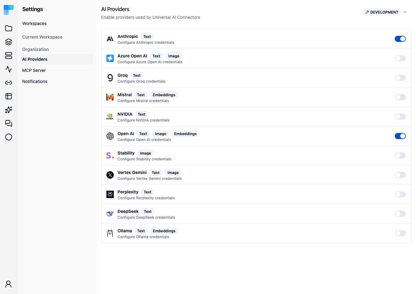416x294 pixels.
Task: Open the user profile icon
Action: [x=9, y=284]
